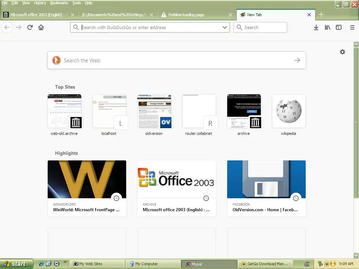Go back with the back arrow button
The width and height of the screenshot is (359, 269).
point(7,27)
